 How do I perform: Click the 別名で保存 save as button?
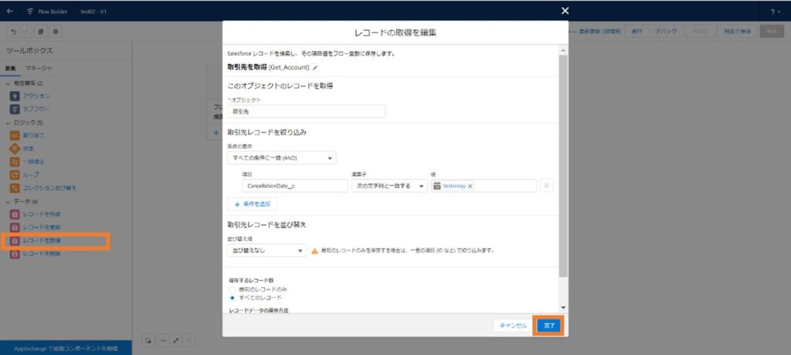tap(737, 32)
